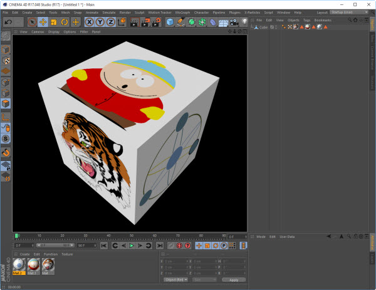This screenshot has width=376, height=290.
Task: Toggle Y axis lock
Action: pyautogui.click(x=100, y=22)
